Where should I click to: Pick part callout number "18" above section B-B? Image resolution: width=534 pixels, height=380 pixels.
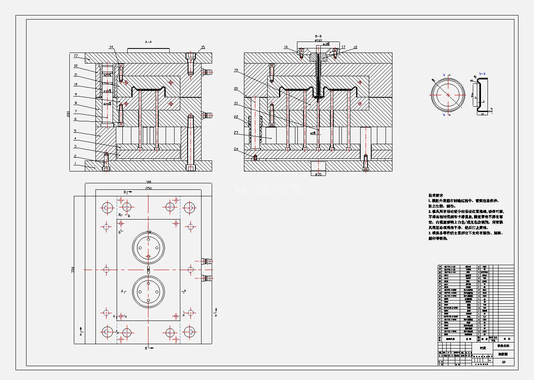(355, 47)
